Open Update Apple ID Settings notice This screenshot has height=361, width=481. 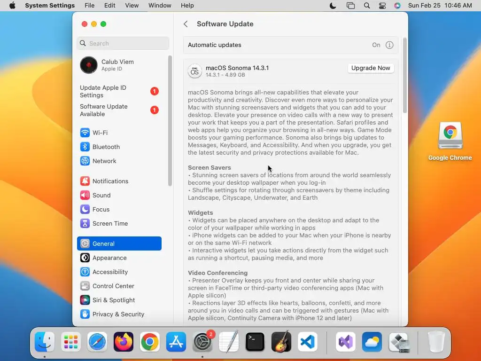[x=119, y=92]
